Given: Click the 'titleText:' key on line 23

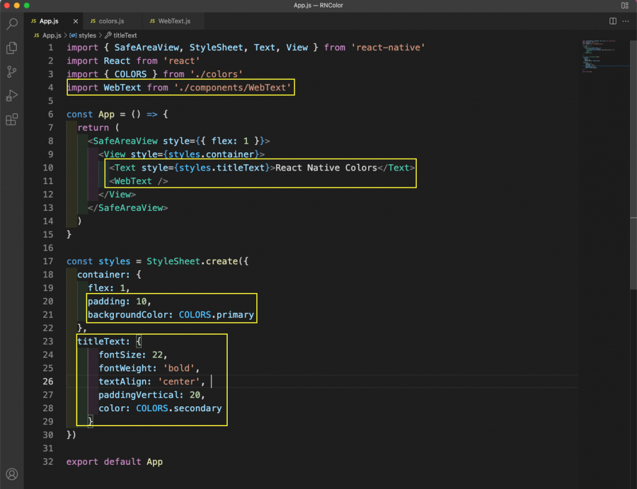Looking at the screenshot, I should (x=104, y=342).
